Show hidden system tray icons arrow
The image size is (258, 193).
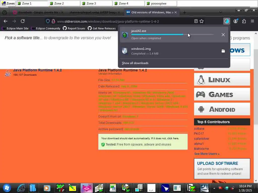214,188
